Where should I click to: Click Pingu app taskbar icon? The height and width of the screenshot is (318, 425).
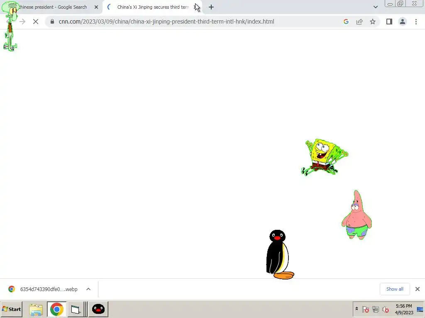pyautogui.click(x=98, y=309)
